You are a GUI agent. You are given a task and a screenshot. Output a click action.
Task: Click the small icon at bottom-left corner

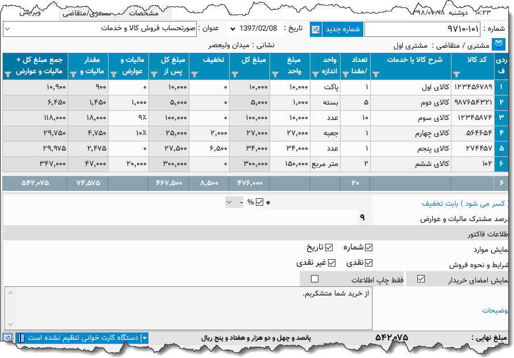click(7, 338)
